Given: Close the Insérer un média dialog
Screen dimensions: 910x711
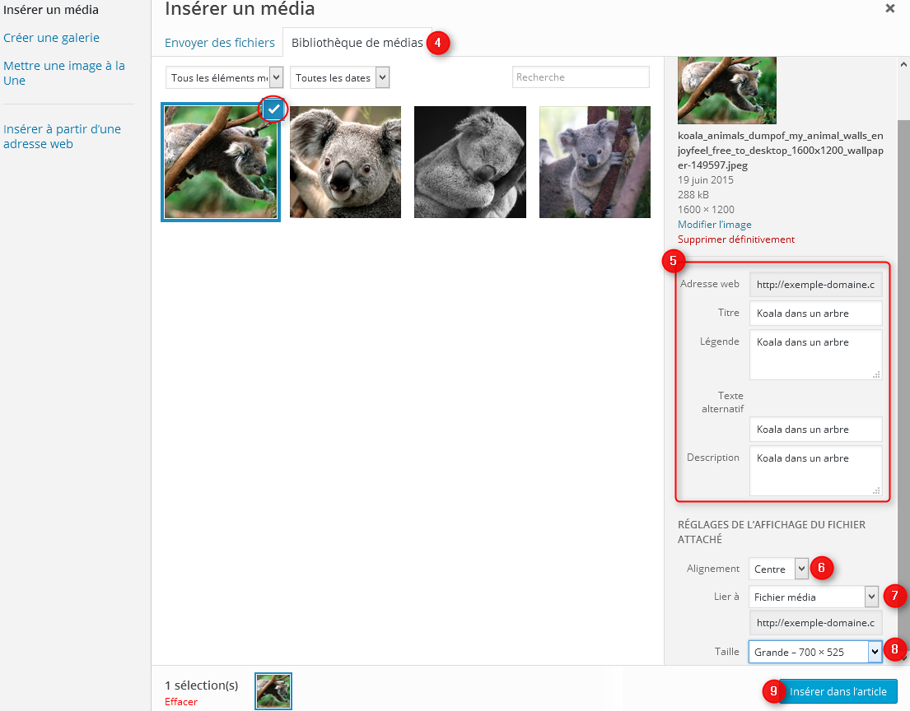Looking at the screenshot, I should click(x=889, y=8).
